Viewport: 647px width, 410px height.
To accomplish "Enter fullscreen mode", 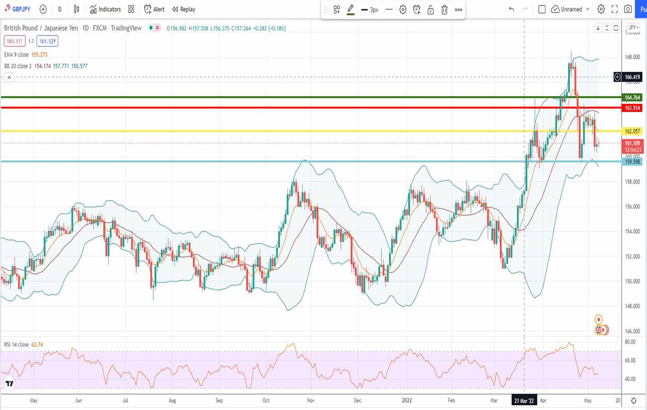I will pyautogui.click(x=615, y=9).
